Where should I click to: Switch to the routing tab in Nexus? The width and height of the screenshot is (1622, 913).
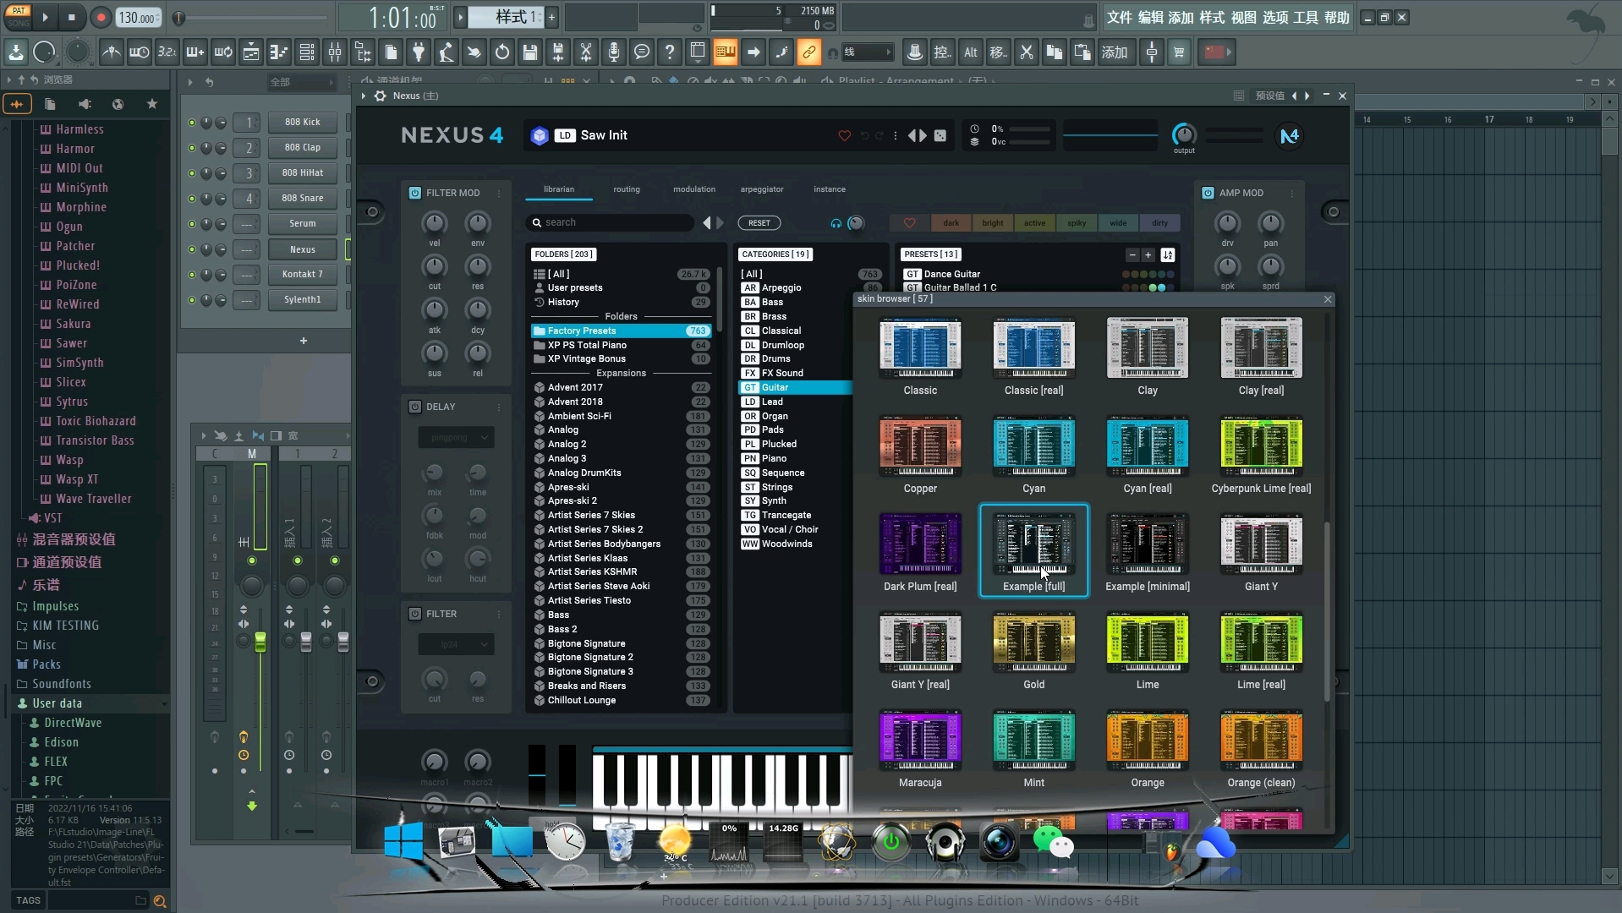click(627, 189)
